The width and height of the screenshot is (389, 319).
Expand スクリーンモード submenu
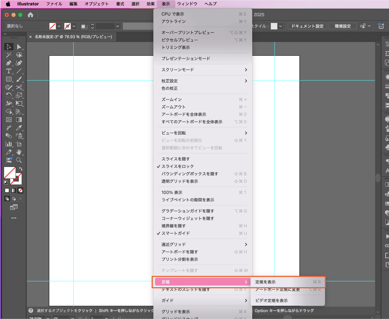203,70
